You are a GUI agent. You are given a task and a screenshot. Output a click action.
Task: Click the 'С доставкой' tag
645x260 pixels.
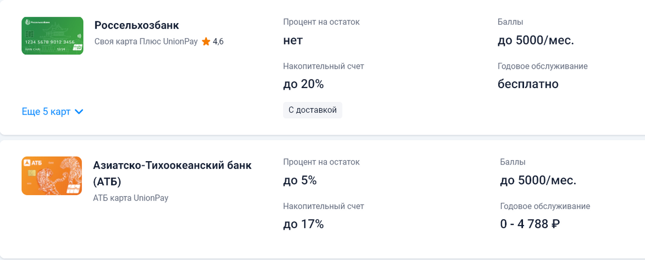[312, 110]
